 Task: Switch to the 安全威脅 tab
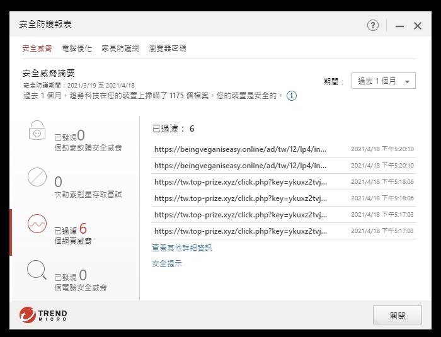coord(37,49)
